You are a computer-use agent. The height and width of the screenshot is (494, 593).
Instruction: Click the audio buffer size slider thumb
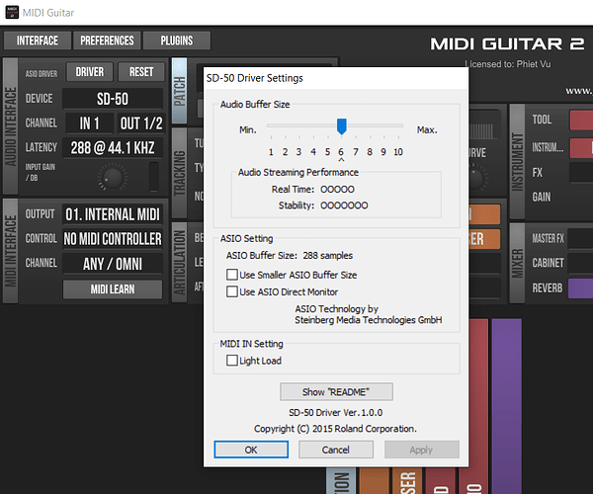[342, 126]
